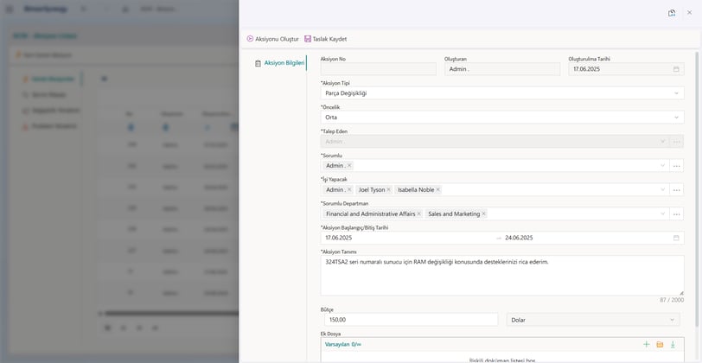Remove Joel Tyson from İşi Yapacak

(x=388, y=190)
